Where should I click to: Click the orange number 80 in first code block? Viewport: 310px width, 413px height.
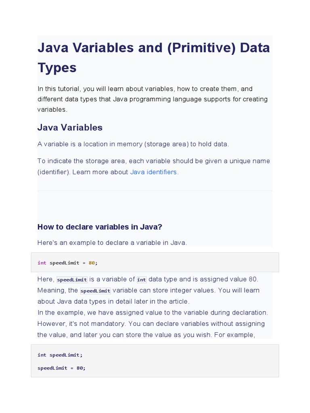coord(92,263)
